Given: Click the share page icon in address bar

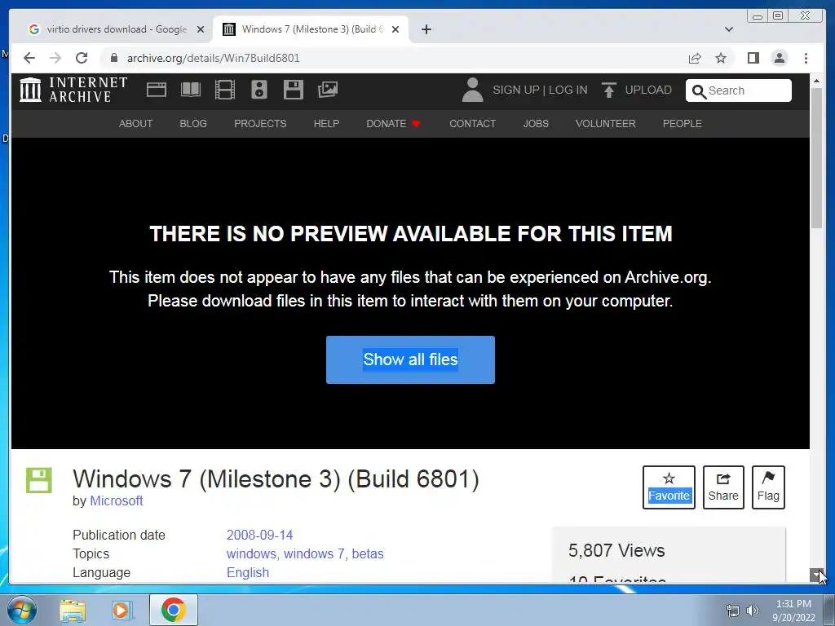Looking at the screenshot, I should (695, 58).
